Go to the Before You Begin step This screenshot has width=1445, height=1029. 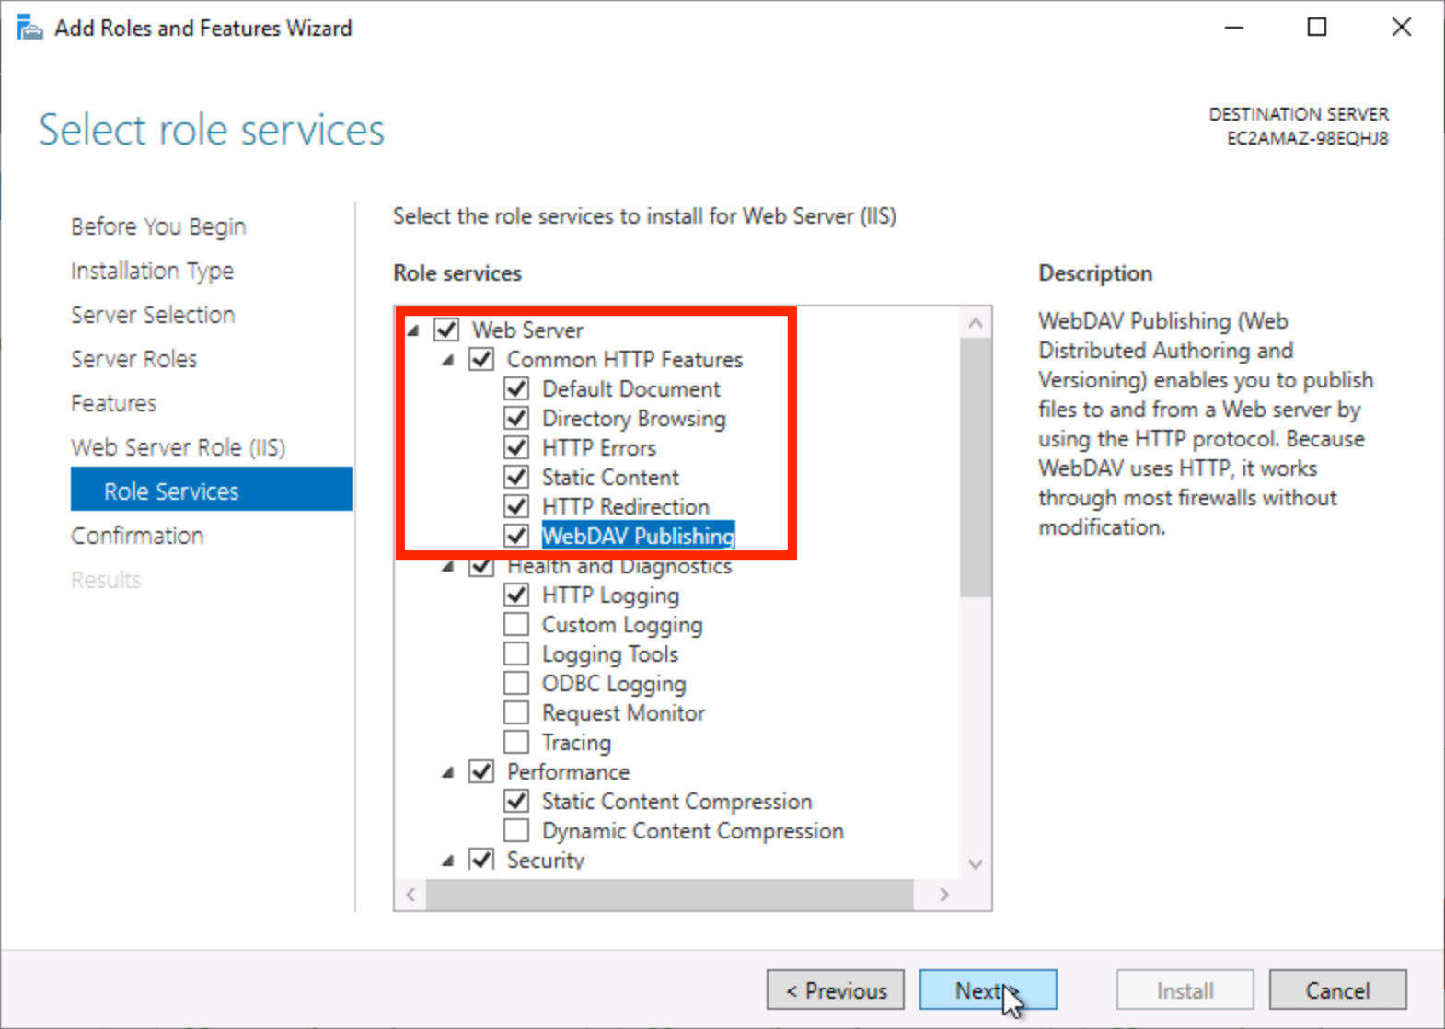point(158,226)
